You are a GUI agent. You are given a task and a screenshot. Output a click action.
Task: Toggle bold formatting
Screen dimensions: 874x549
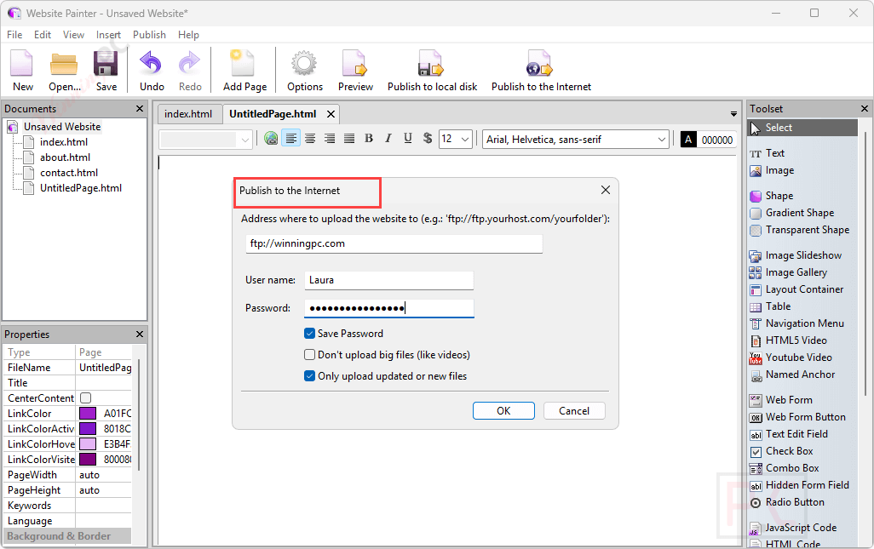[369, 139]
